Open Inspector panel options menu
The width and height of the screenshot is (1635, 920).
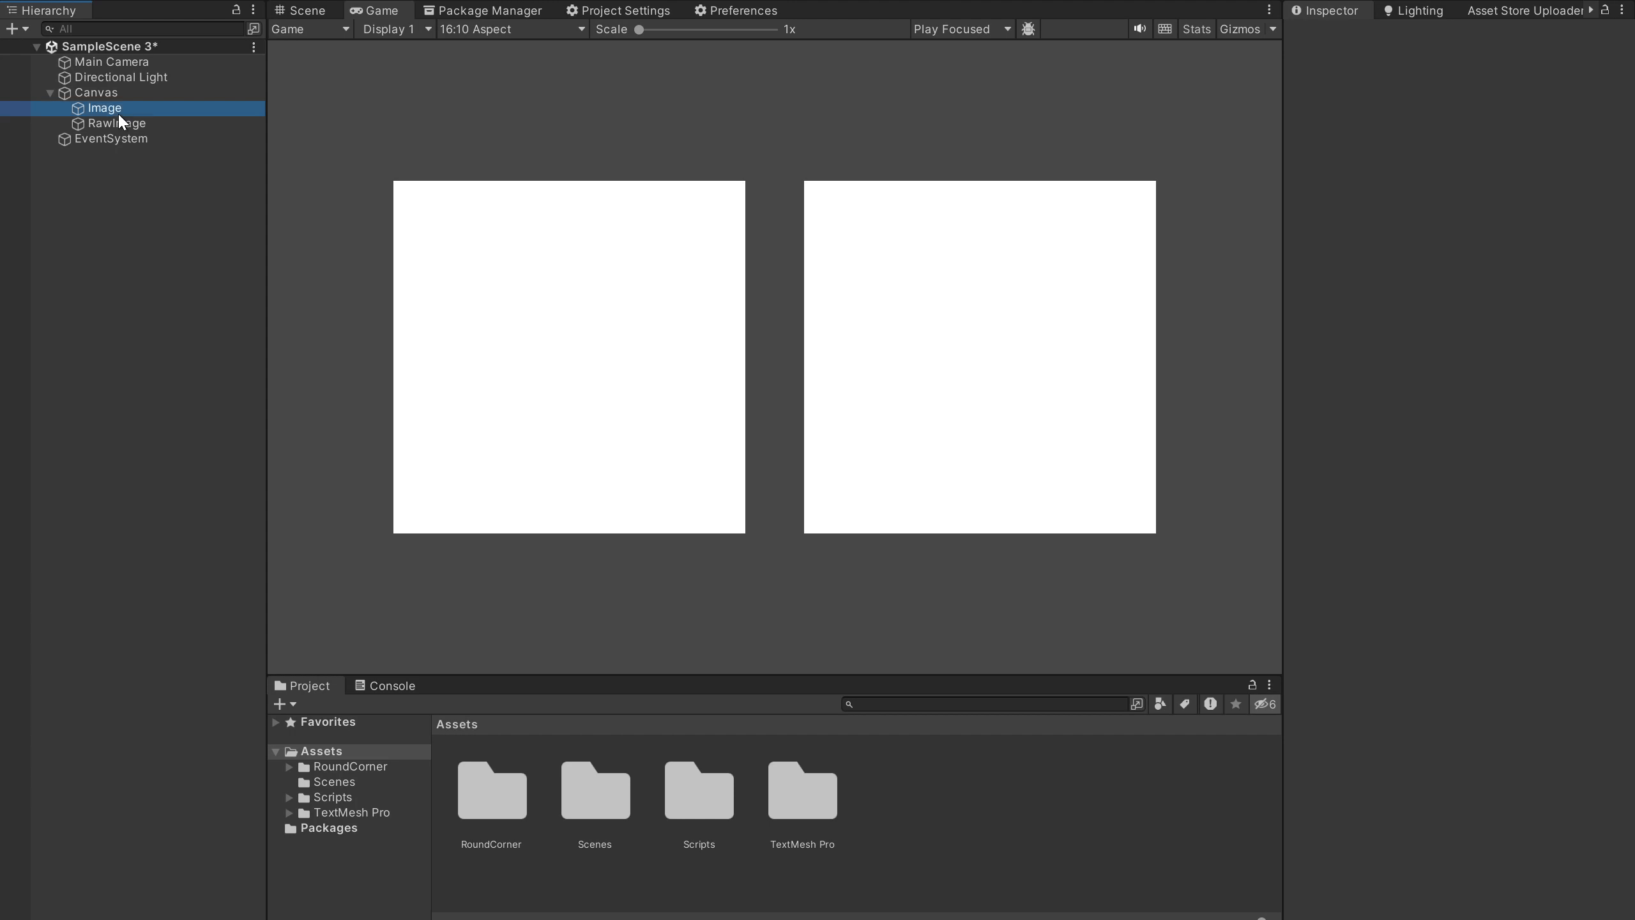1622,10
